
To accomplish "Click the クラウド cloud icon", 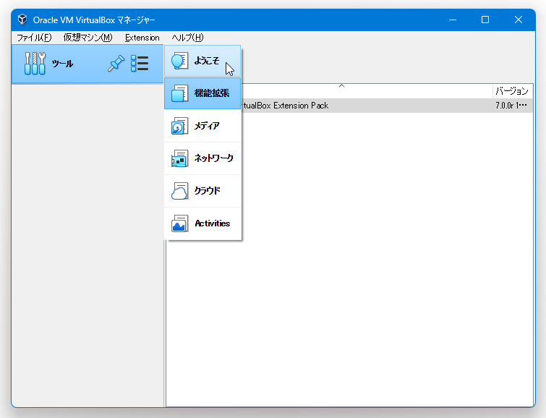I will click(179, 191).
